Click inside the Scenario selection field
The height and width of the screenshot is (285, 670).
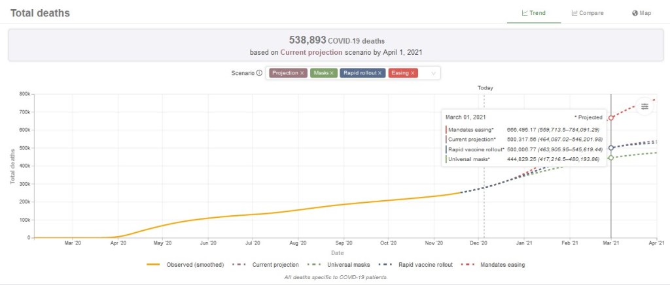424,73
